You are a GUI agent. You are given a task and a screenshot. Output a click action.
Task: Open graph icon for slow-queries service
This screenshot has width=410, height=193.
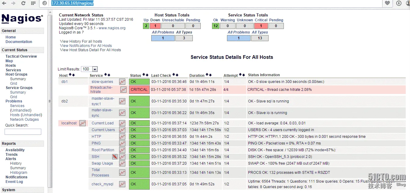(122, 82)
